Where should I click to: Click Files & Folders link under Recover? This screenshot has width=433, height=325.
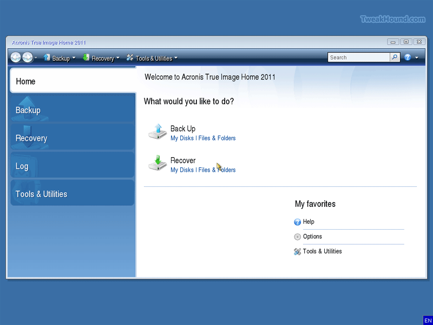(x=217, y=170)
